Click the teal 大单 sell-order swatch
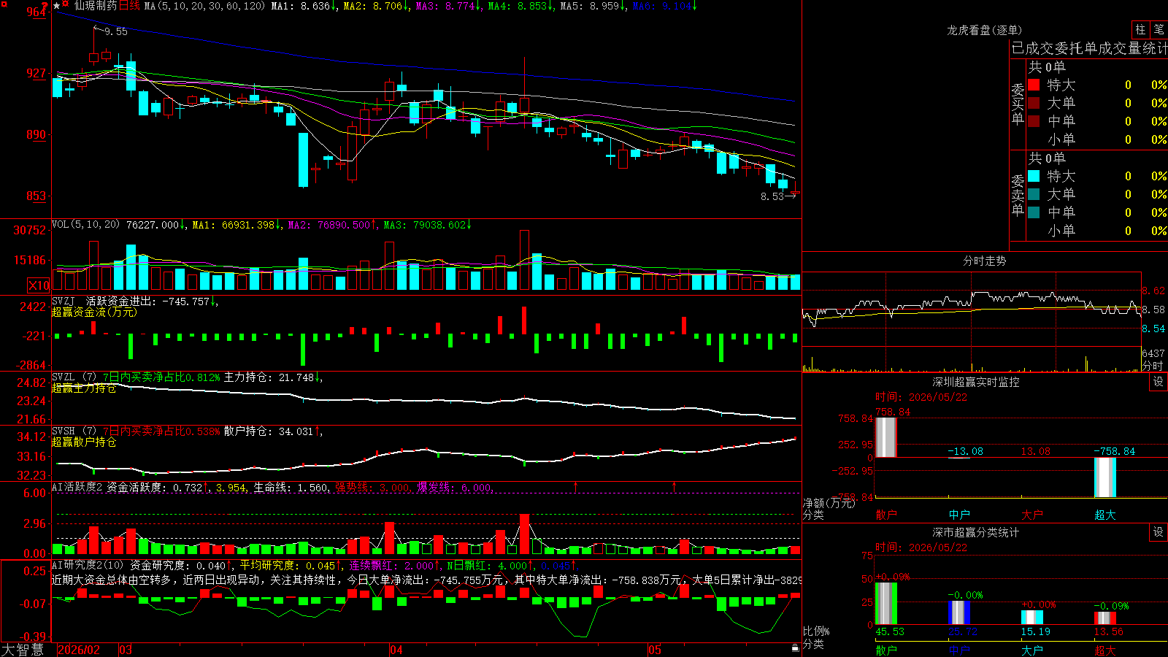This screenshot has width=1168, height=657. [x=1034, y=194]
